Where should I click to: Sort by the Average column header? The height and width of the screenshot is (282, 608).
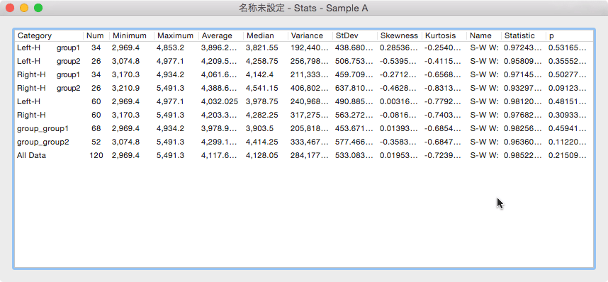point(221,35)
